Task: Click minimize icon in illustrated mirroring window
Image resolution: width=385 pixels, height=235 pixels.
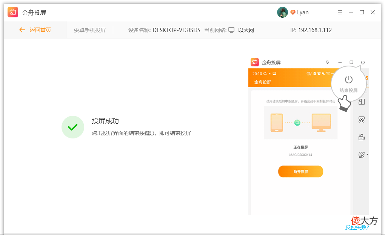Action: click(x=340, y=62)
